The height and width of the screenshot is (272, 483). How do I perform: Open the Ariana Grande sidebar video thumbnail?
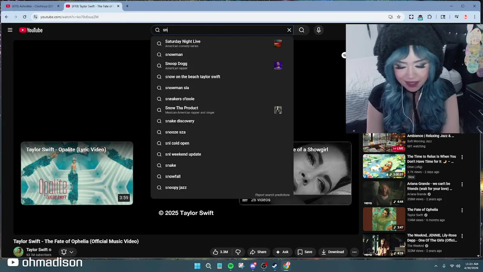coord(384,193)
